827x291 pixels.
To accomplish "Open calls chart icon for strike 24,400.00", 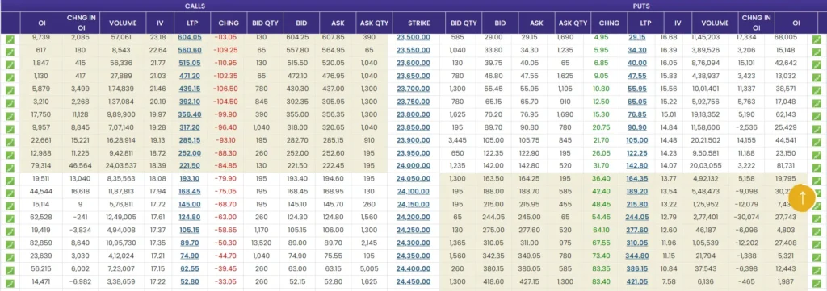I will point(10,271).
